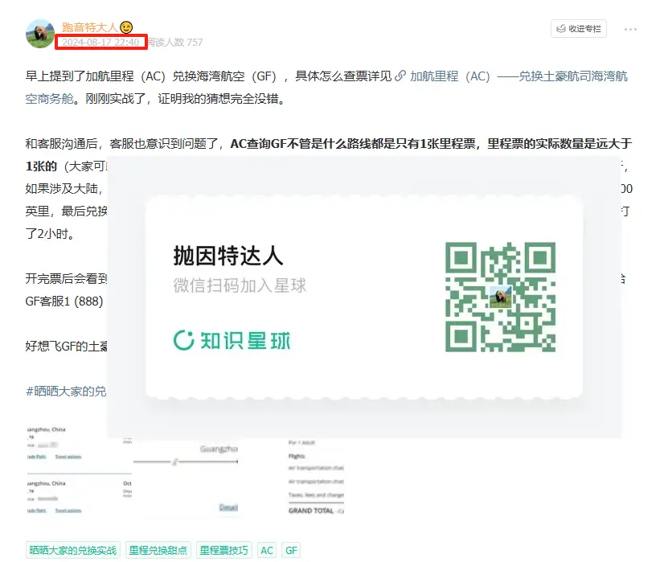Screen dimensions: 660x562
Task: Click the 抛因特达人 title in popup
Action: (228, 256)
